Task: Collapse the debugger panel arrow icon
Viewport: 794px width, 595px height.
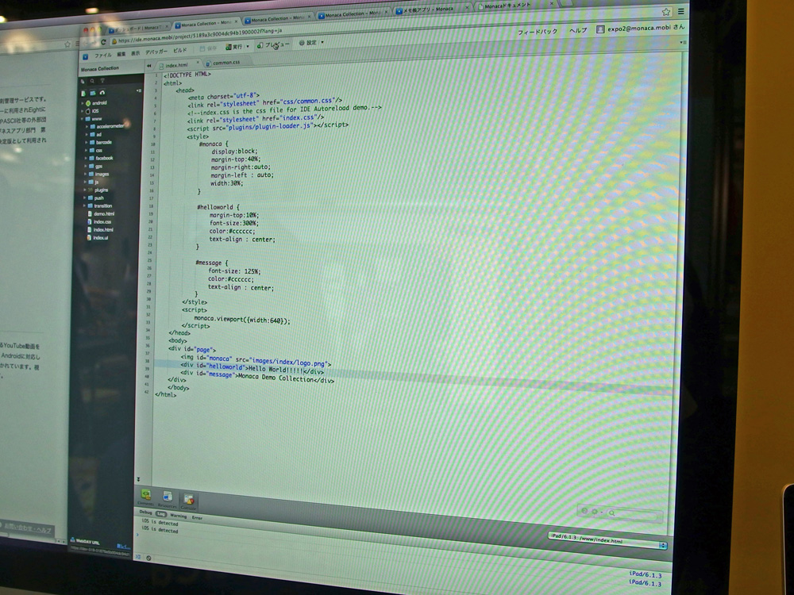Action: (138, 479)
